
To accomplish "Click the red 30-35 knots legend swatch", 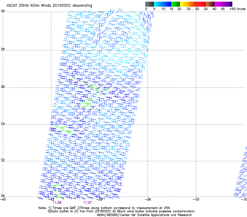I will pos(202,4).
